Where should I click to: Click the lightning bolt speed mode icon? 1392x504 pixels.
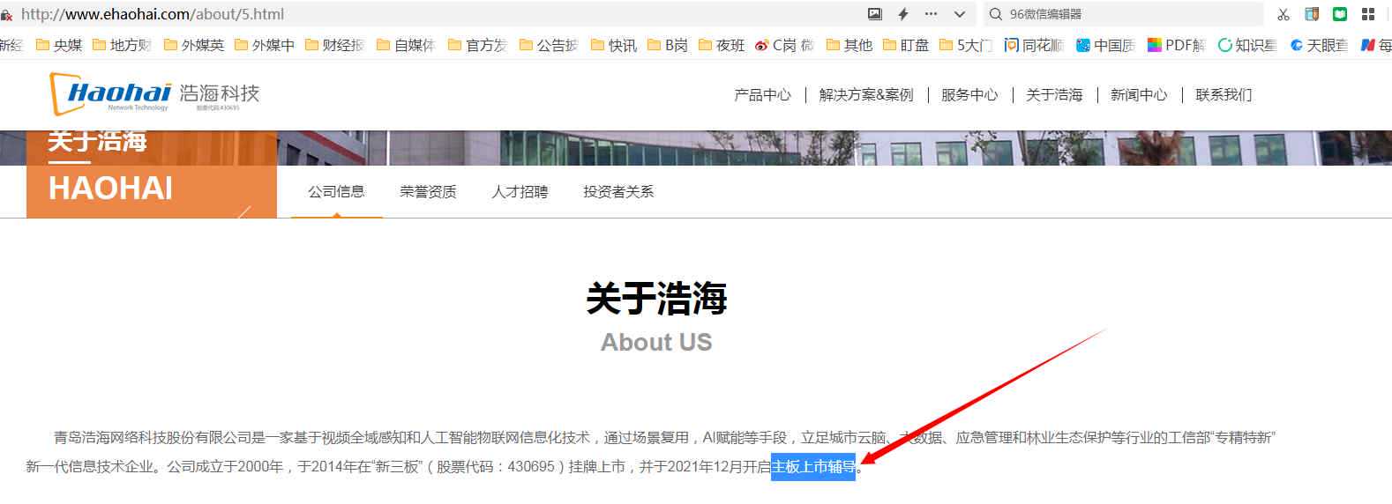[902, 14]
